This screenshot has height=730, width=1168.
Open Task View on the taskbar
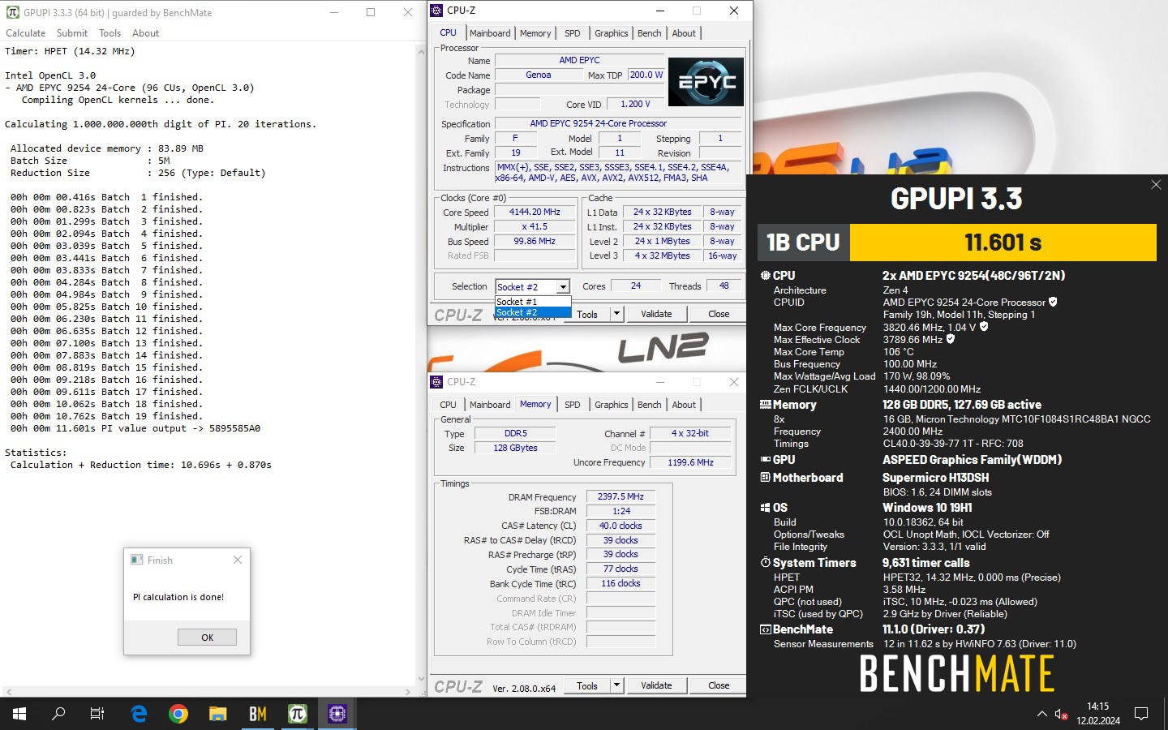pos(97,714)
